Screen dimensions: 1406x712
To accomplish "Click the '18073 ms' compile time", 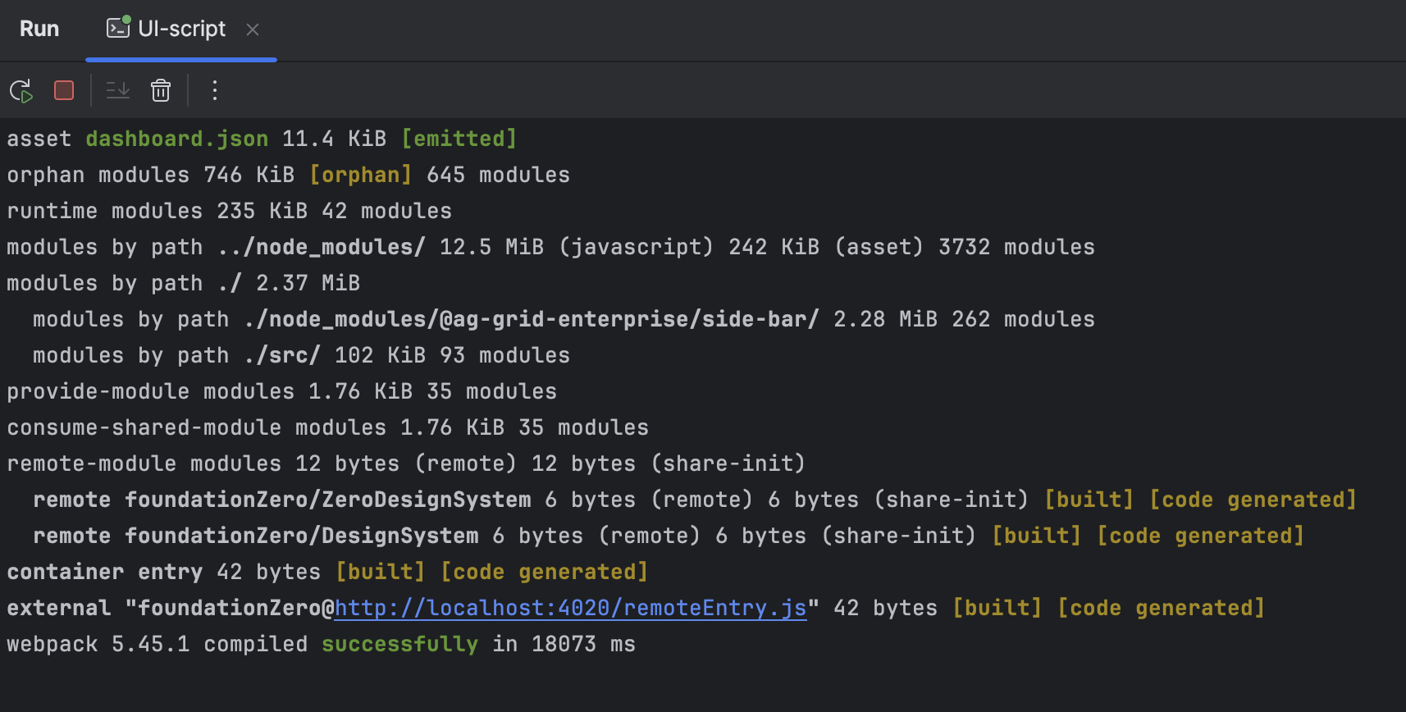I will tap(584, 644).
